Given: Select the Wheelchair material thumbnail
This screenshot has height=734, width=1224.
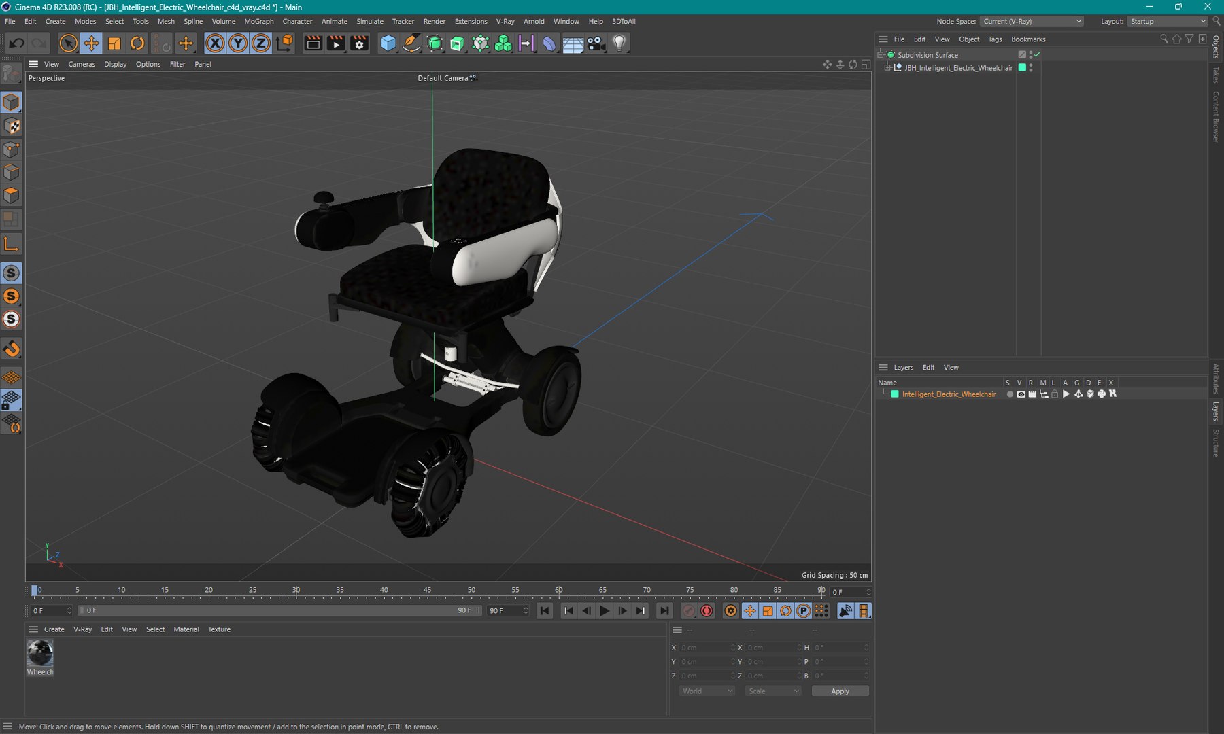Looking at the screenshot, I should pyautogui.click(x=40, y=654).
